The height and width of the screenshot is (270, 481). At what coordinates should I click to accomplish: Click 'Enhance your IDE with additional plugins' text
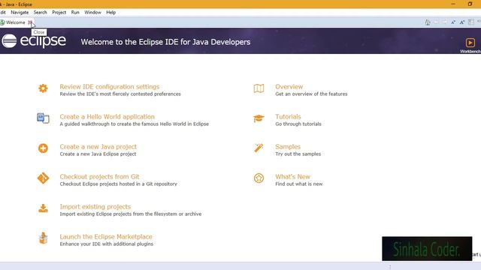[107, 244]
